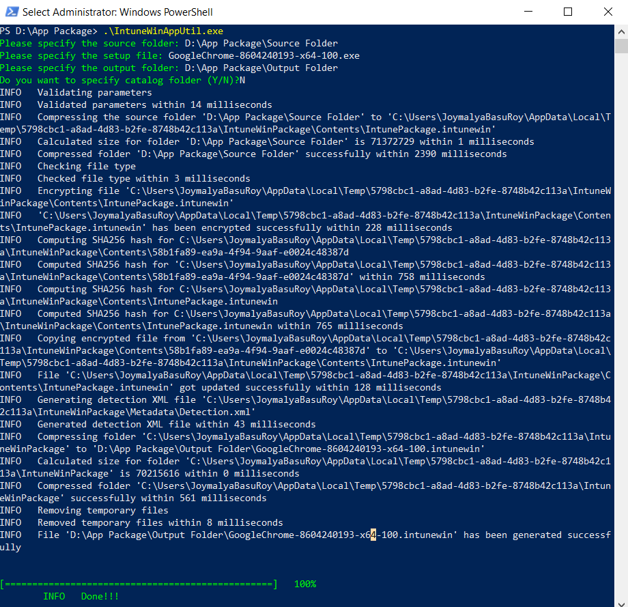Click 'Copying encrypted file from' log line

[305, 339]
